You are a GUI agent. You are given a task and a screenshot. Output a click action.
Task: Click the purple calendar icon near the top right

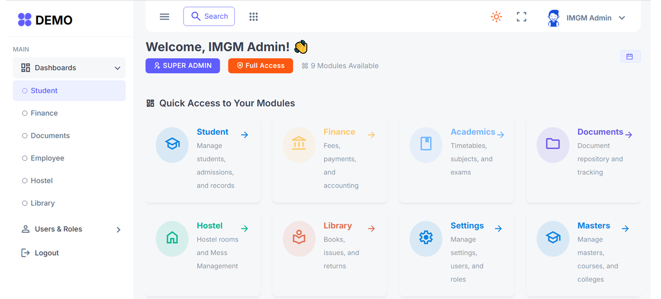pos(630,56)
